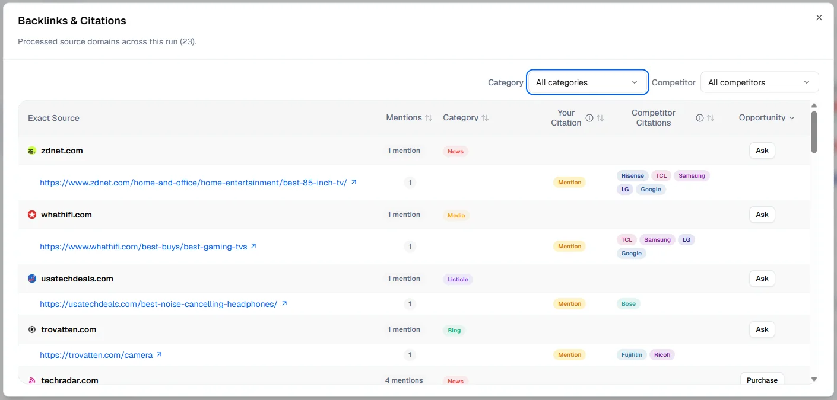Click usatechdeals.com favicon icon
The width and height of the screenshot is (837, 400).
[x=32, y=279]
